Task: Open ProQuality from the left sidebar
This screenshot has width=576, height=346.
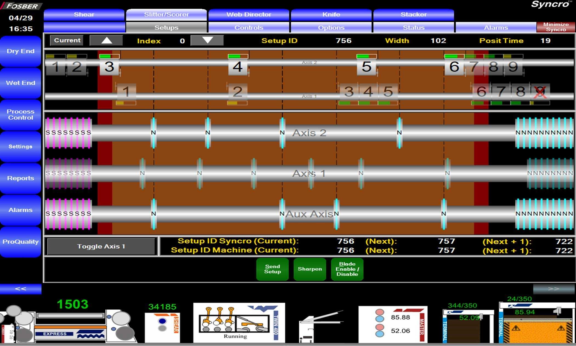Action: [21, 242]
